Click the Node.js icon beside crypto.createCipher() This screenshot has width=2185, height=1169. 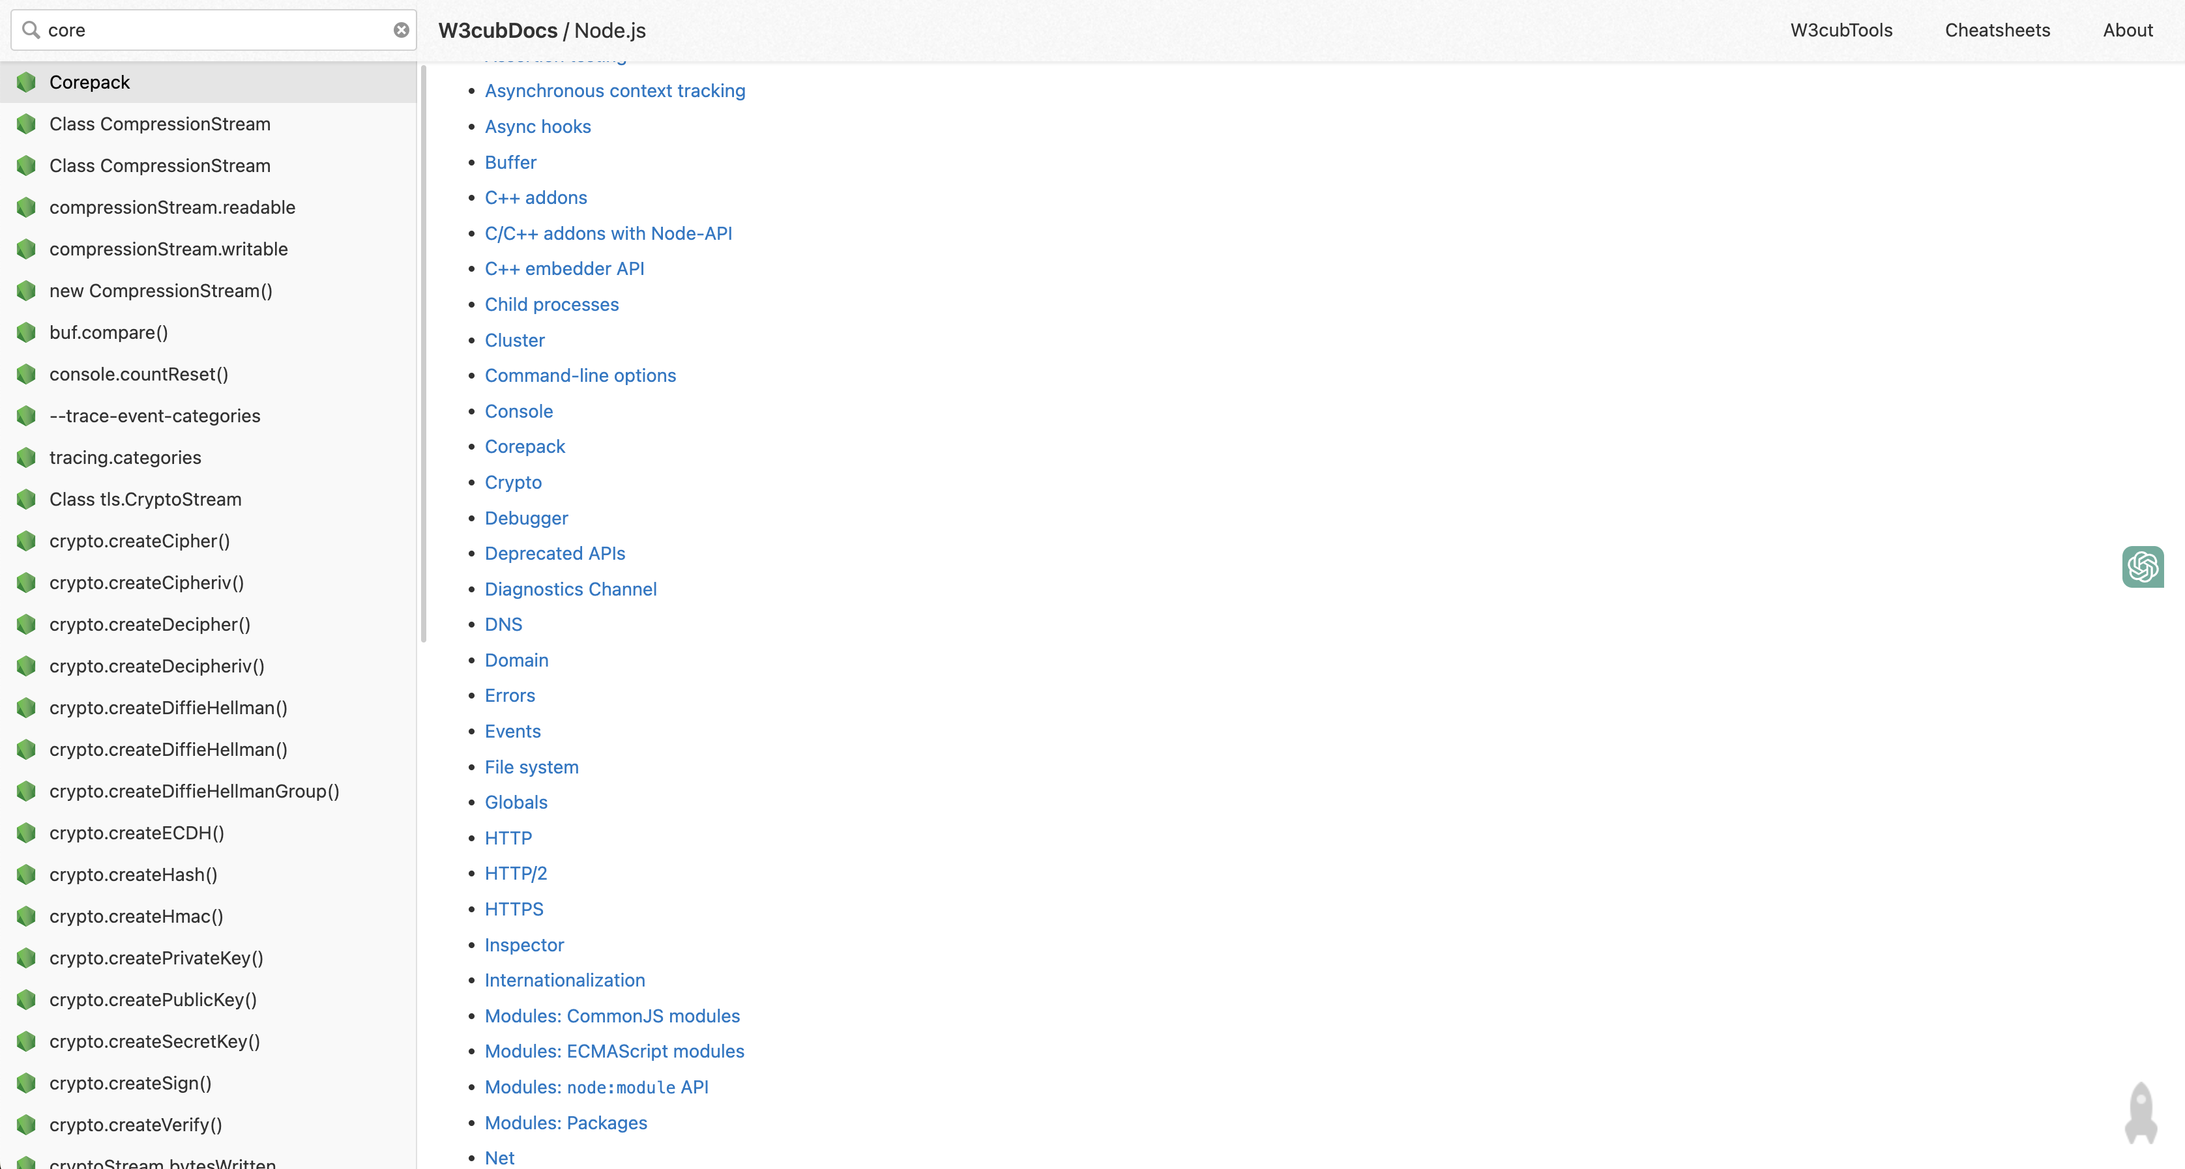pyautogui.click(x=26, y=541)
